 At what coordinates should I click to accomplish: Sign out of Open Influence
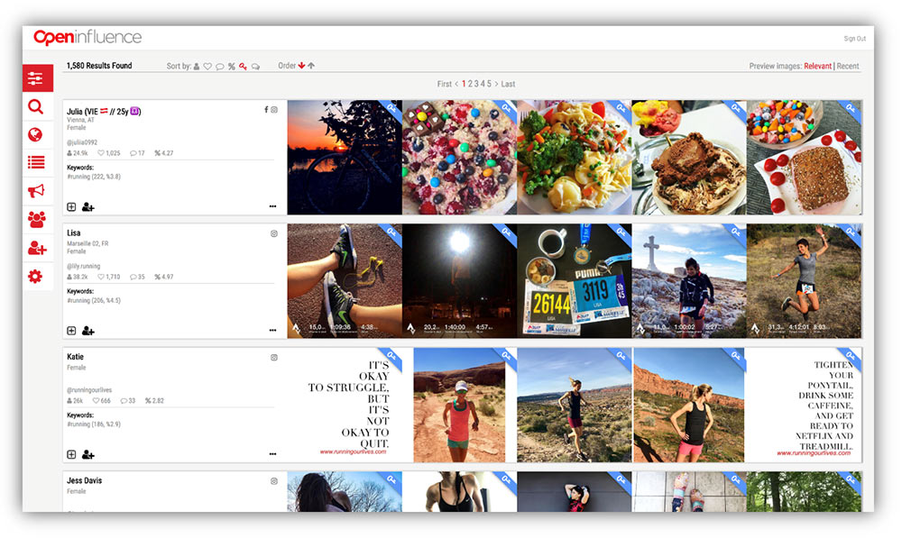[854, 39]
